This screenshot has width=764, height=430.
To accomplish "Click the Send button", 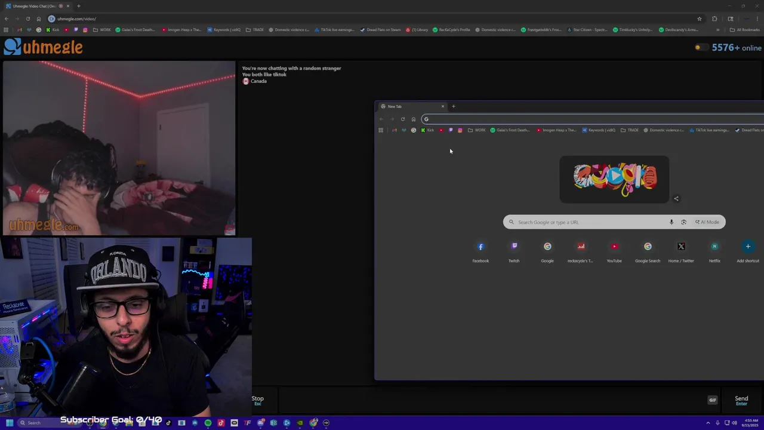I will [x=741, y=400].
